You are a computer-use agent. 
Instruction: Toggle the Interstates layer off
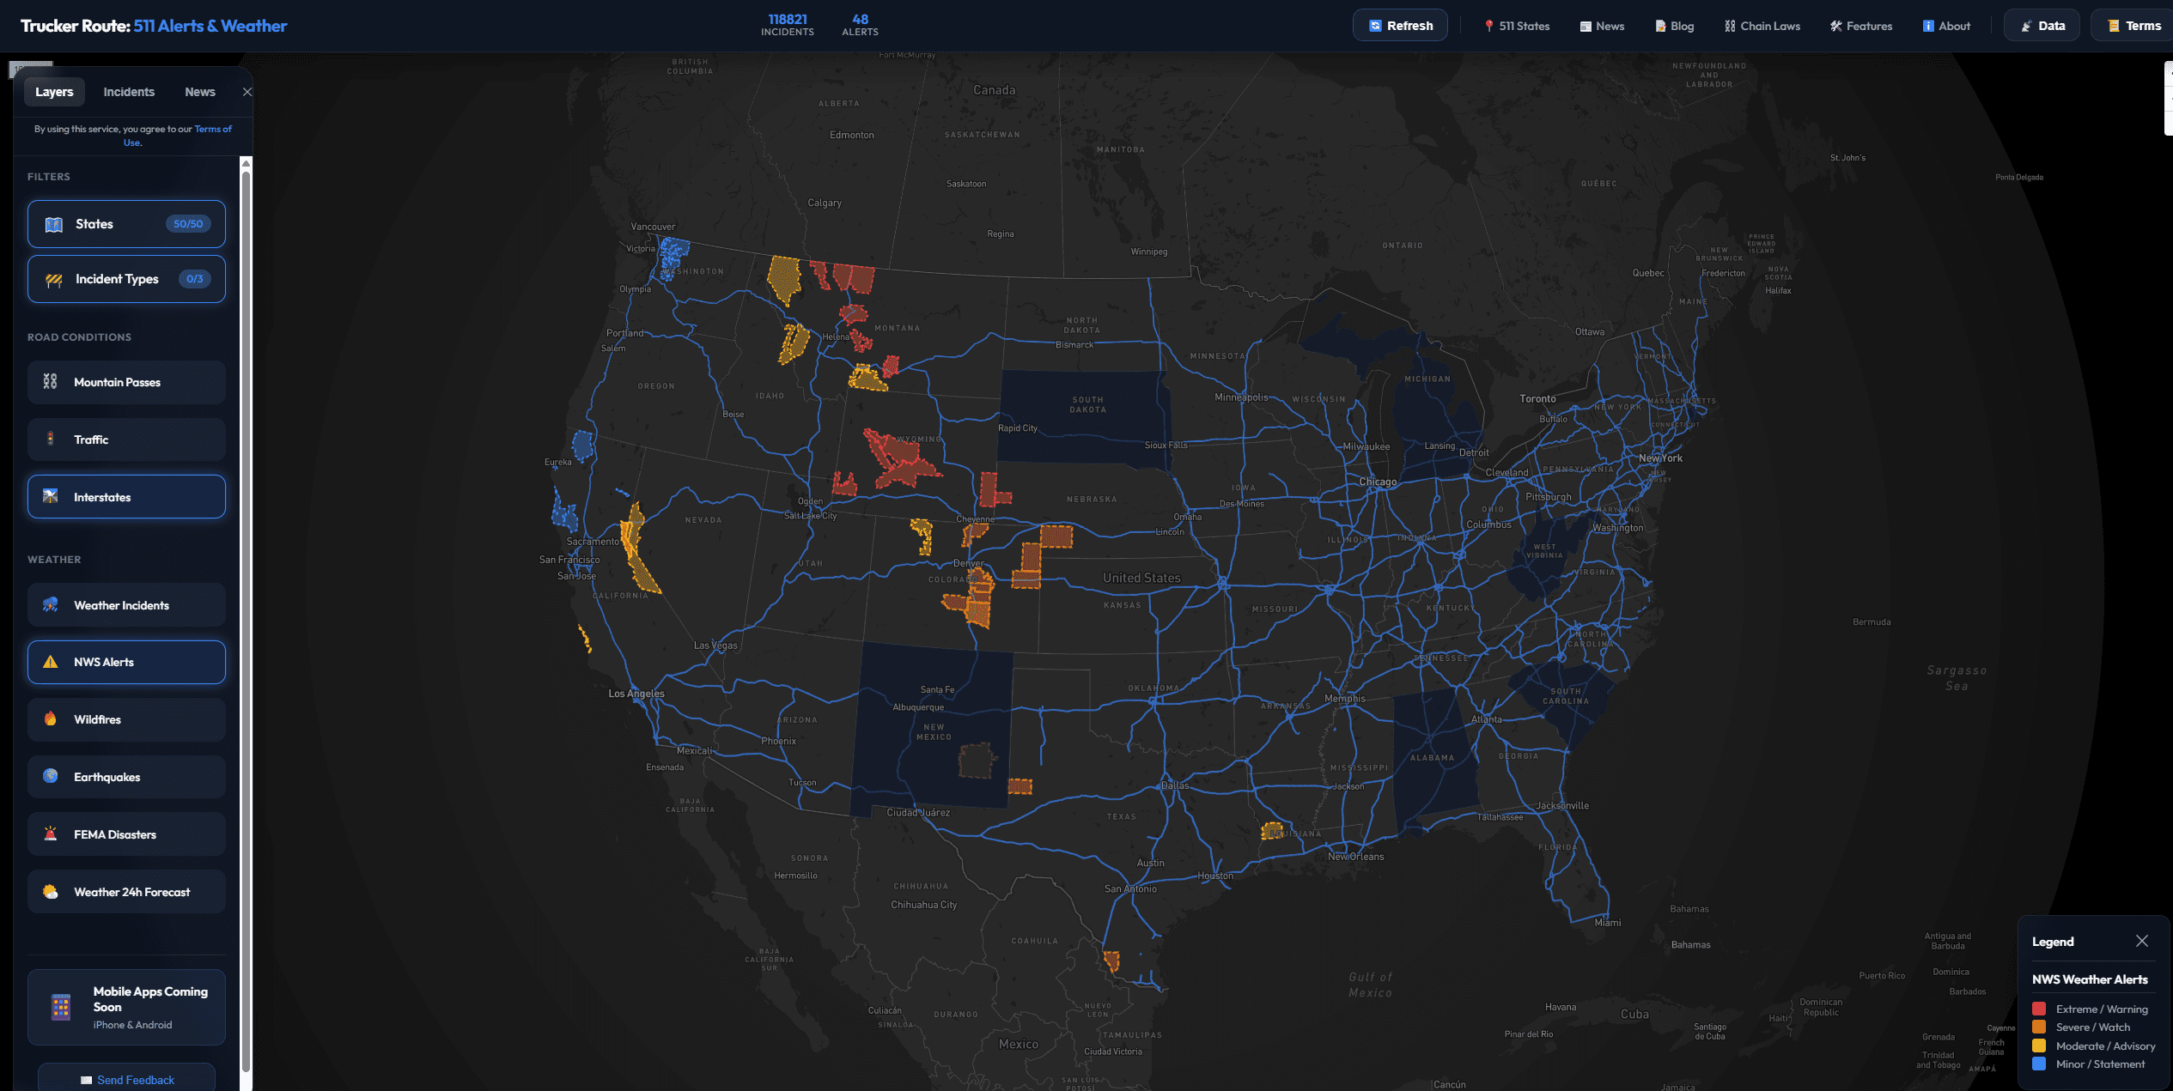tap(125, 496)
